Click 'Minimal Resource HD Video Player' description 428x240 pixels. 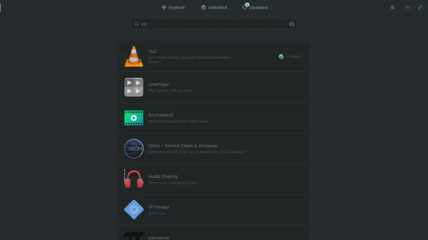(179, 122)
